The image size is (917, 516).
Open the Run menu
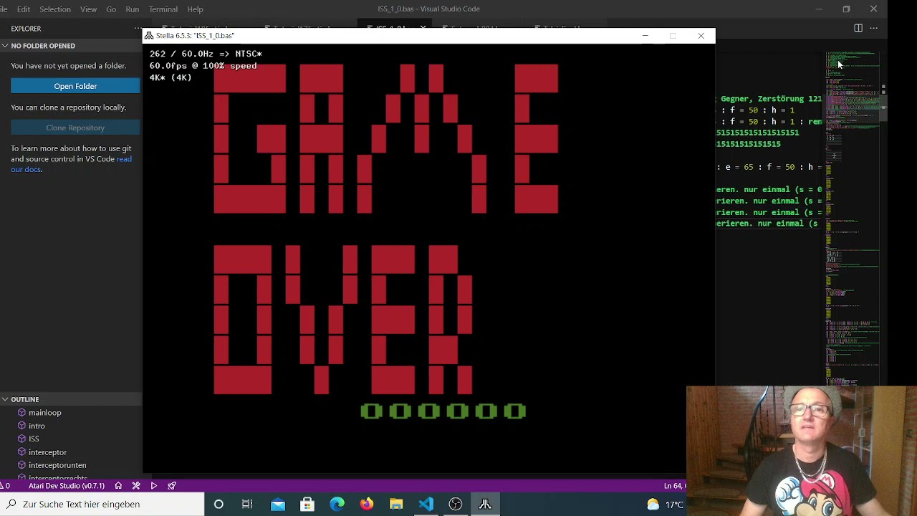pos(132,9)
